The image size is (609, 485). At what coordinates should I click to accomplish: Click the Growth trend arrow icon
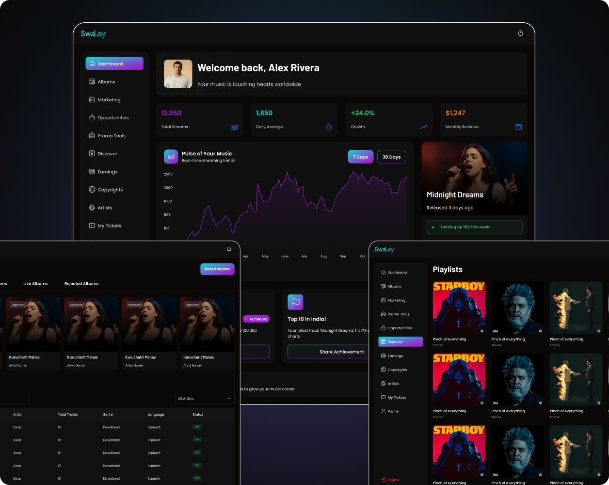click(x=424, y=127)
